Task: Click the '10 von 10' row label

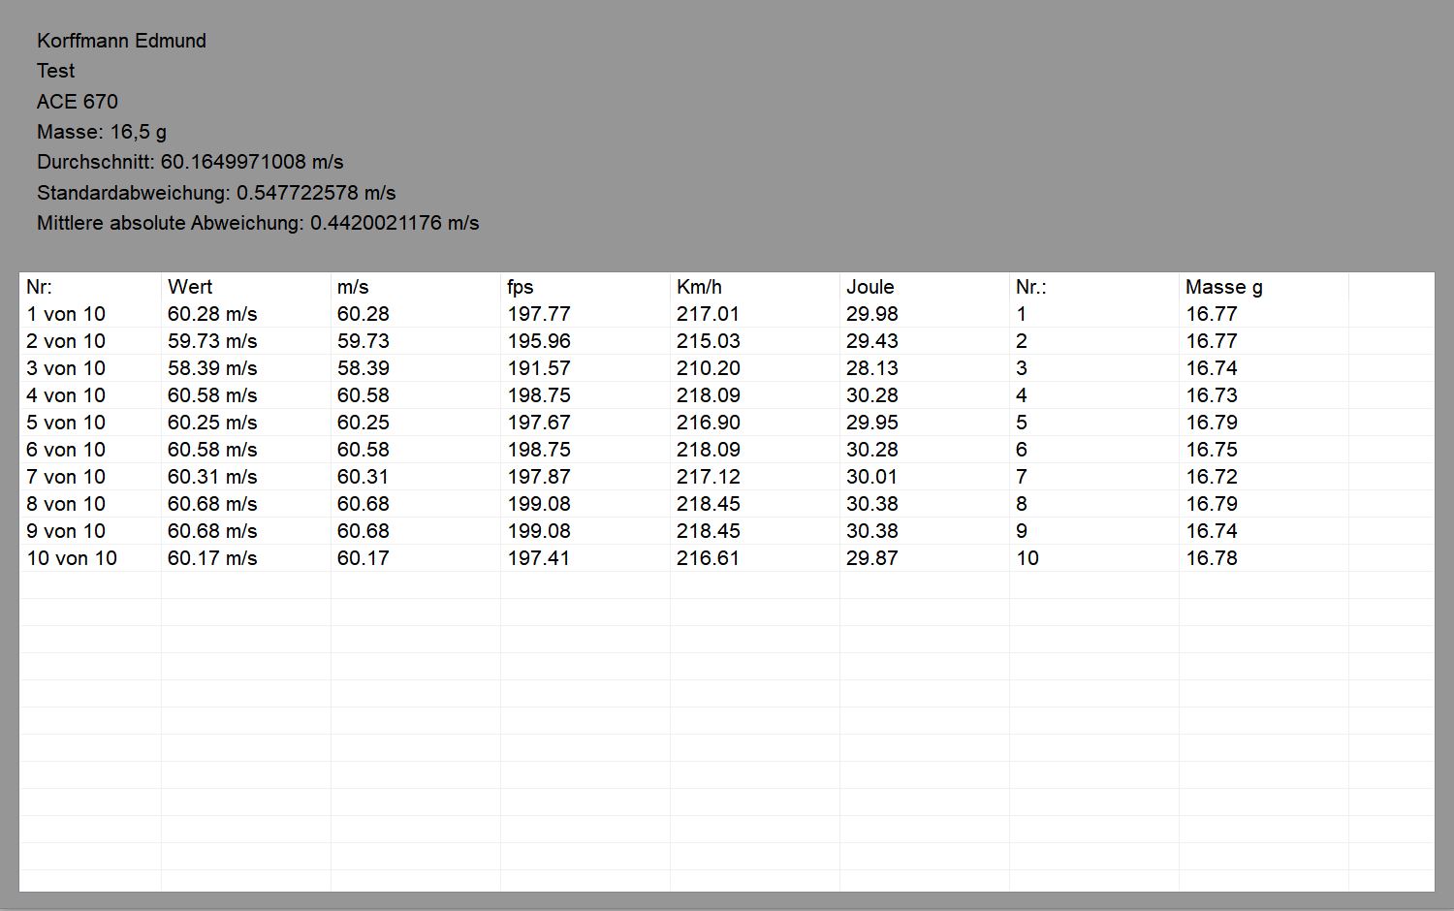Action: [72, 558]
